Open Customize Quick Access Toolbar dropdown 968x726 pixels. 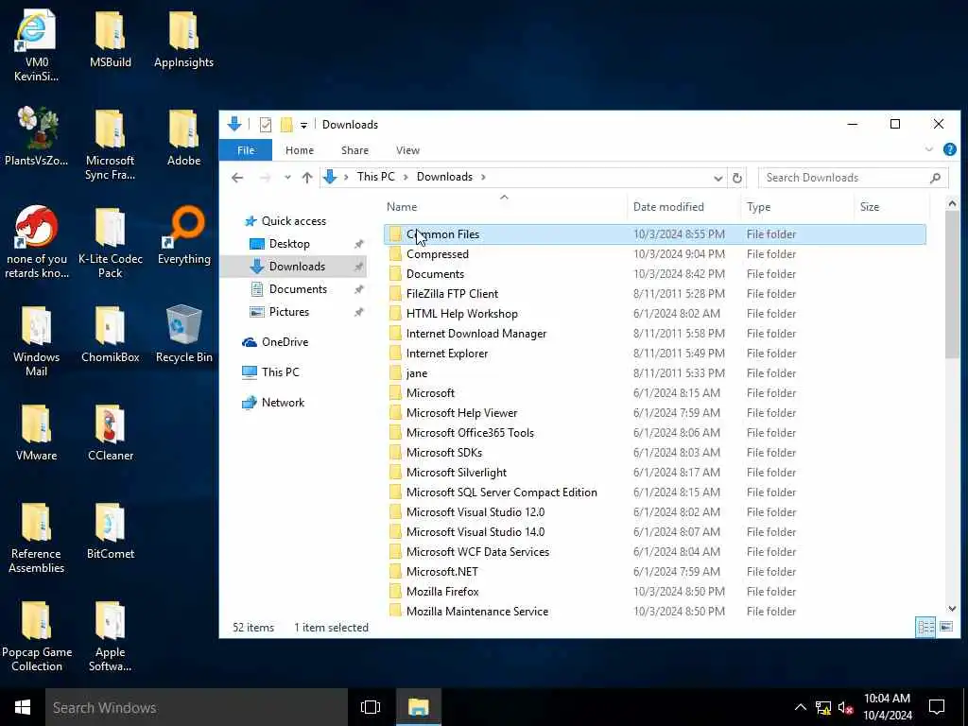[x=303, y=126]
